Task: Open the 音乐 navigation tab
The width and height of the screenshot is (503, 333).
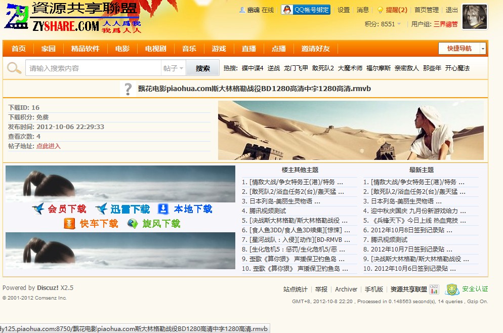Action: (x=189, y=49)
